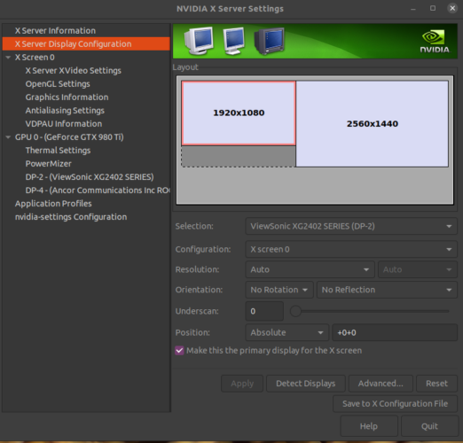
Task: Open Antialiasing Settings page
Action: (65, 111)
